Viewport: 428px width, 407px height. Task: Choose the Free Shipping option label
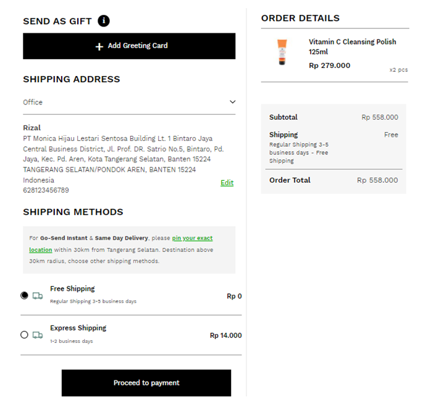click(x=72, y=288)
